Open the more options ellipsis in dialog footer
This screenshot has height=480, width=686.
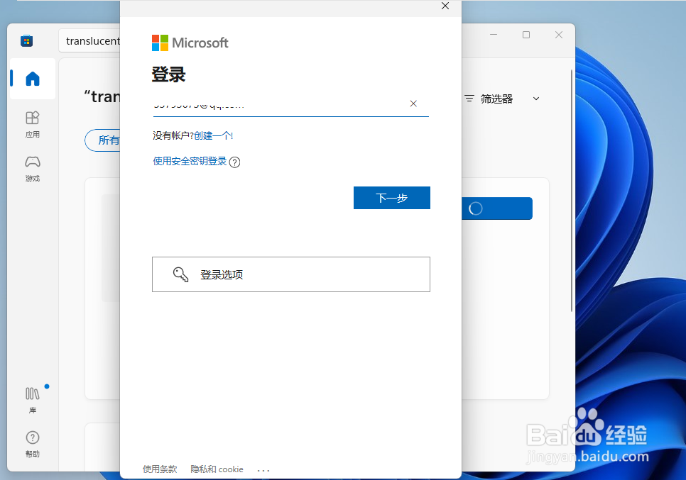[x=263, y=470]
